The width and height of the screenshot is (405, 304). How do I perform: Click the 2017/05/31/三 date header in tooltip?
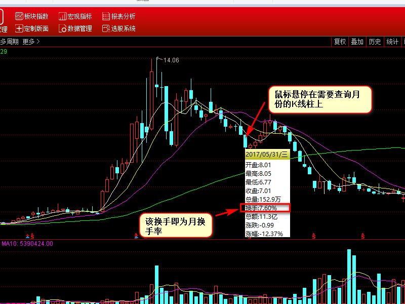pyautogui.click(x=267, y=155)
